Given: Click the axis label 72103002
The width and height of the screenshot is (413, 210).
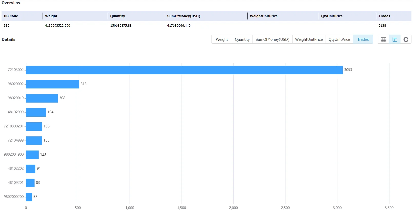Looking at the screenshot, I should (x=16, y=70).
